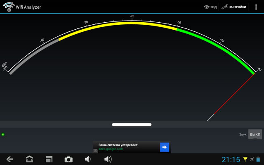Open the ВИД view menu
The image size is (264, 165).
[x=210, y=7]
